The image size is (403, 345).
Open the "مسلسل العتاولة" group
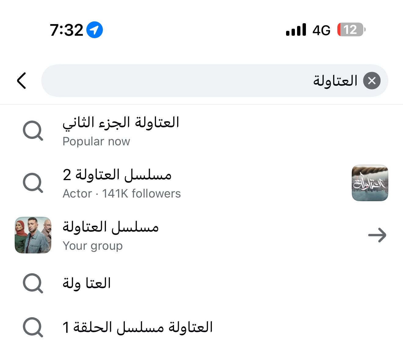(x=111, y=227)
